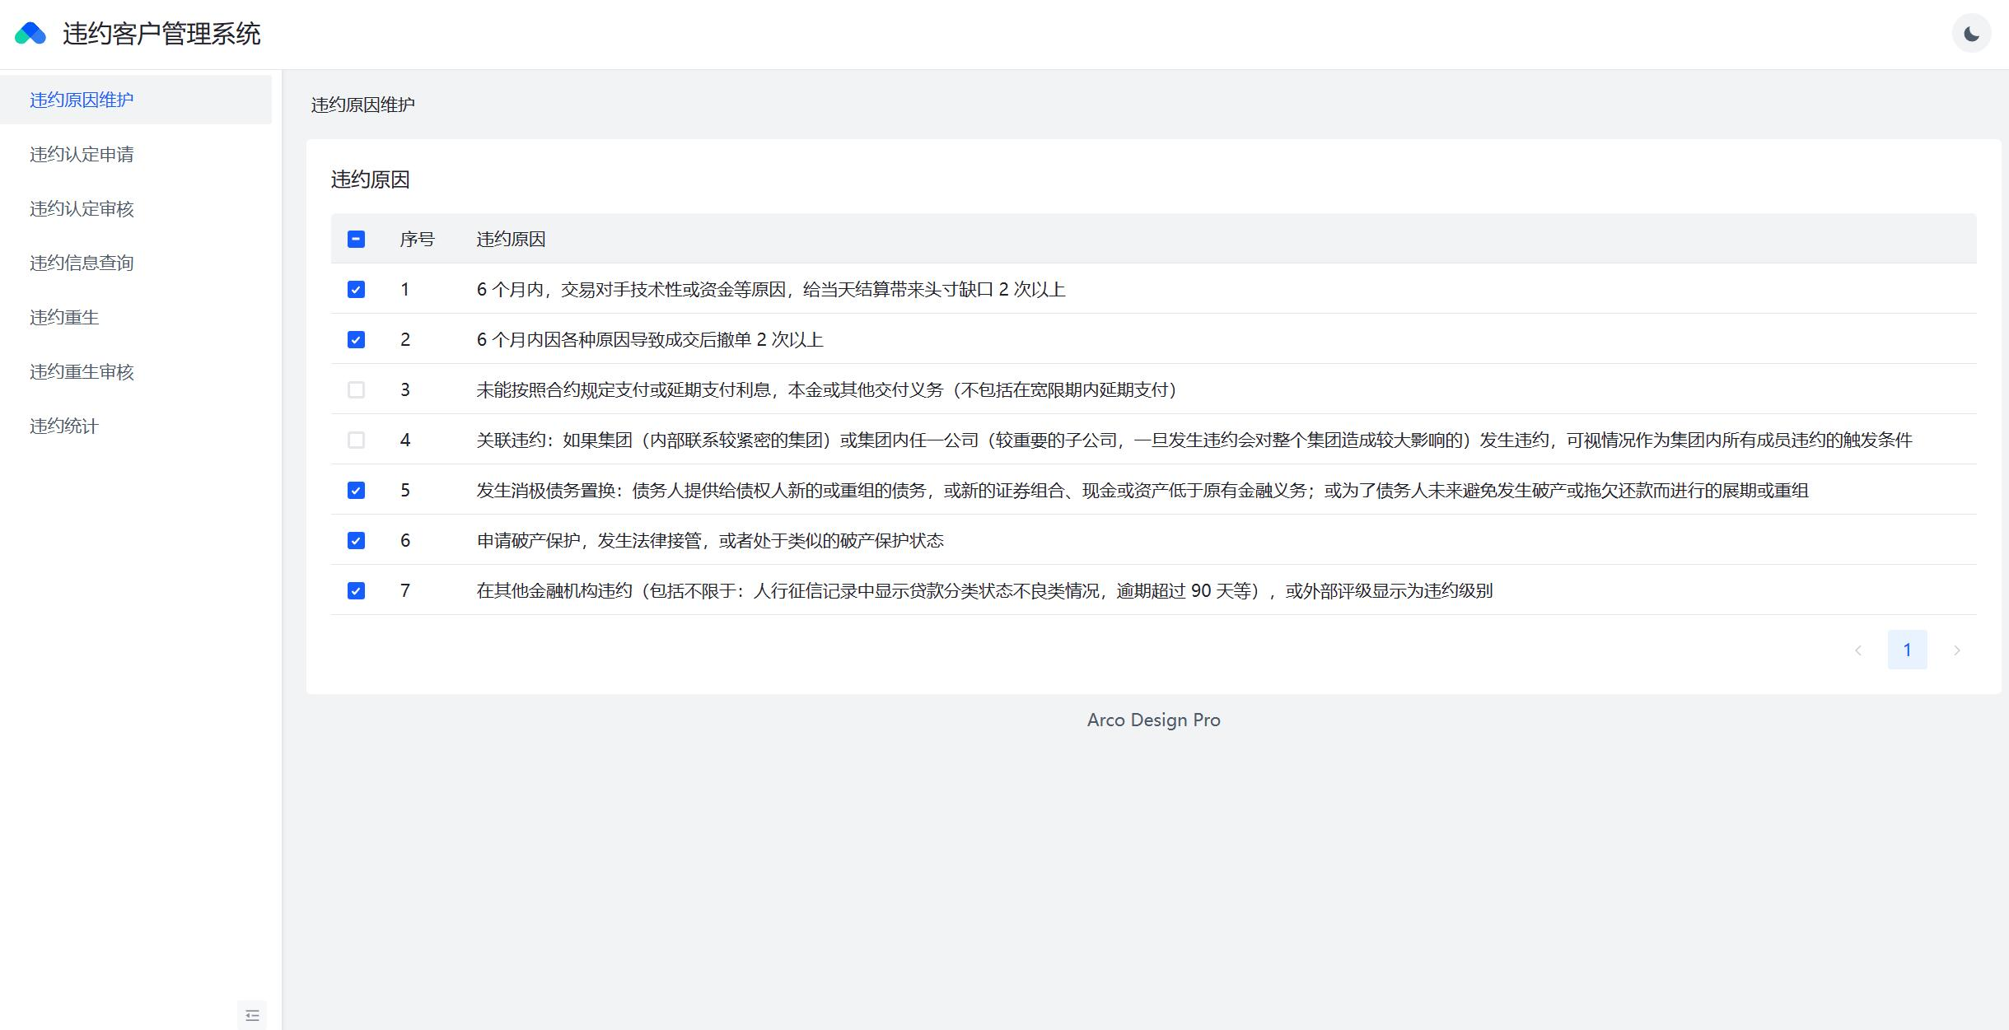This screenshot has height=1030, width=2009.
Task: Check the checkbox for row 3
Action: pos(356,390)
